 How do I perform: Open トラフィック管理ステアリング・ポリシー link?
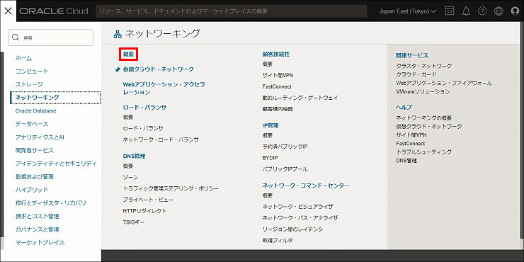[x=171, y=188]
